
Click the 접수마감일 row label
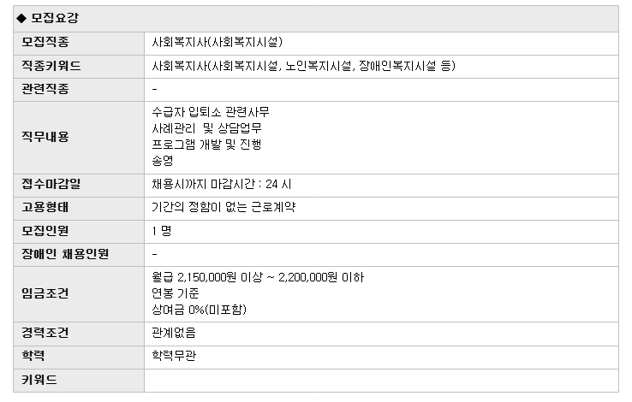[51, 184]
